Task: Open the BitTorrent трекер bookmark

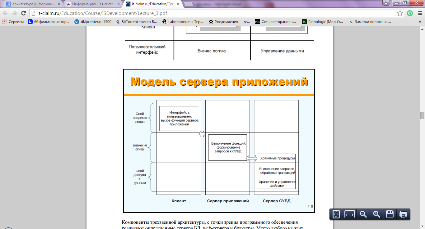Action: coord(136,22)
